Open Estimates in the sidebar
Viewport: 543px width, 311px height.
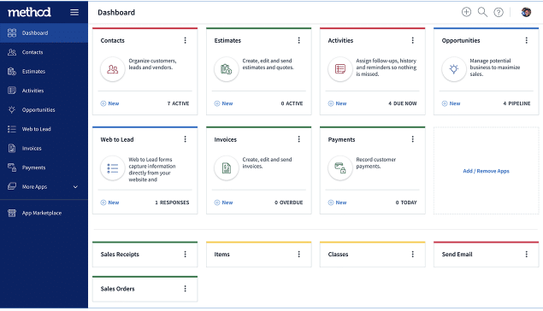(44, 71)
